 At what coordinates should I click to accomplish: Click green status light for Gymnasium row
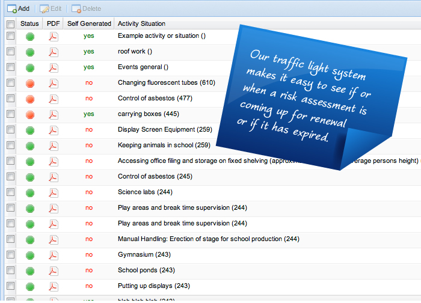(x=30, y=256)
